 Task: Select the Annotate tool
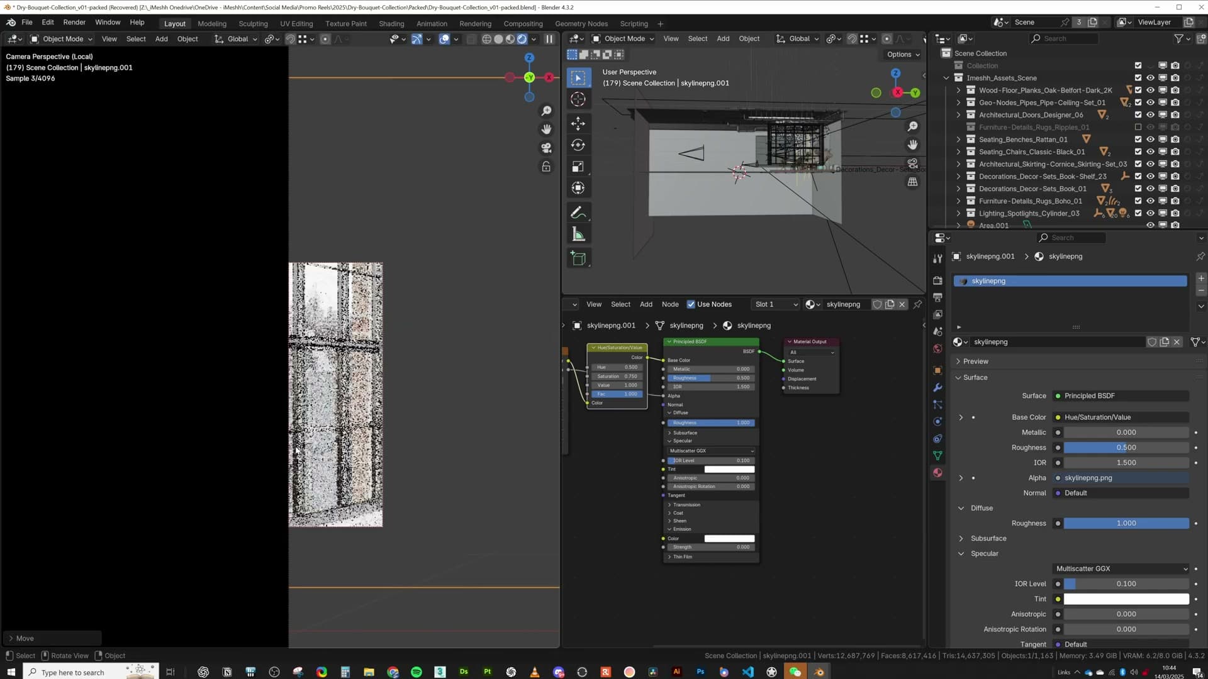tap(578, 213)
